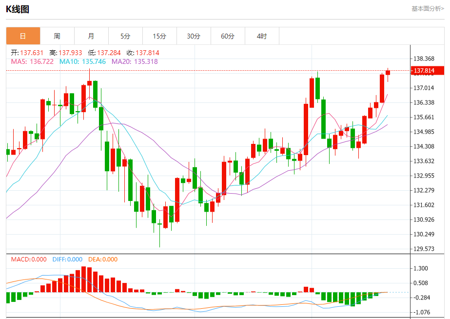
Task: Select the 日 daily chart tab
Action: (23, 36)
